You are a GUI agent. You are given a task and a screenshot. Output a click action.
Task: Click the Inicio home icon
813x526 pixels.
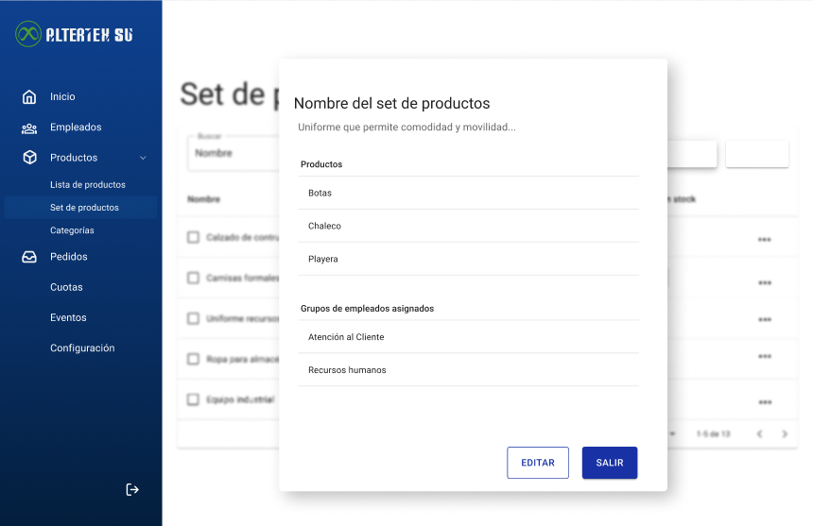click(x=29, y=97)
